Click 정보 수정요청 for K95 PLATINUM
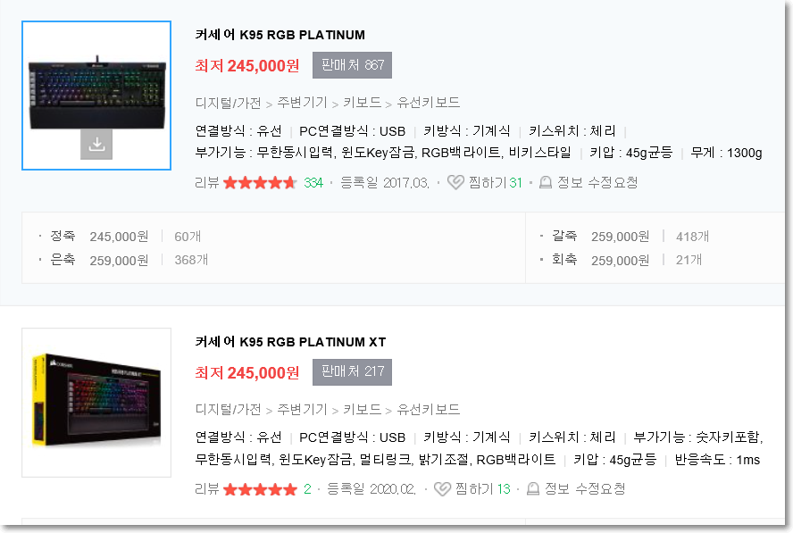 point(597,182)
